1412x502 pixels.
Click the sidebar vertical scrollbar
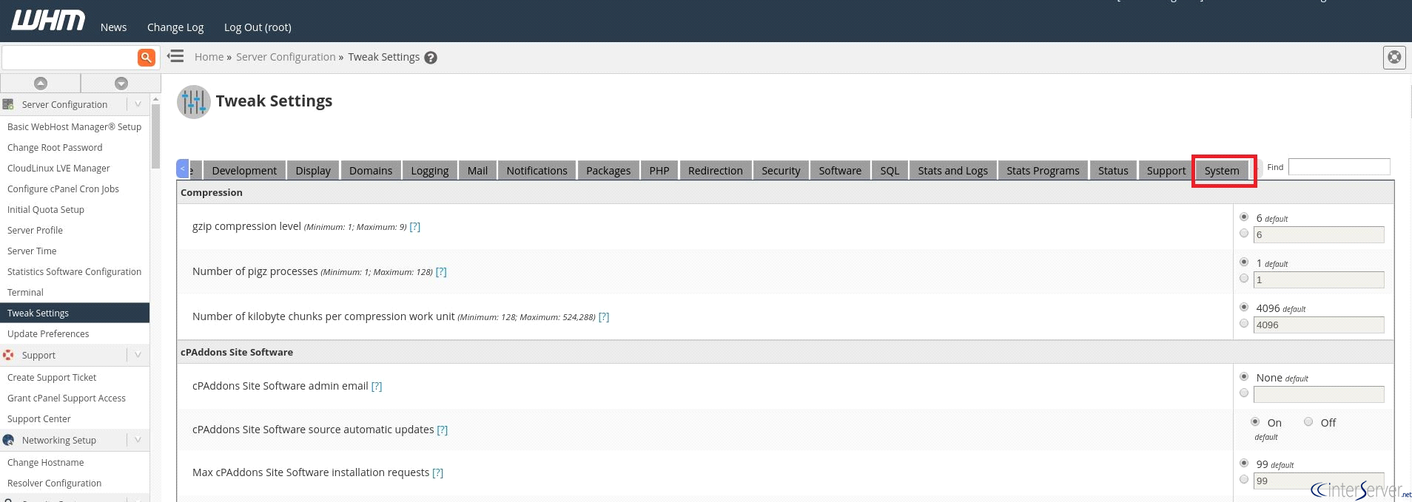click(x=155, y=137)
